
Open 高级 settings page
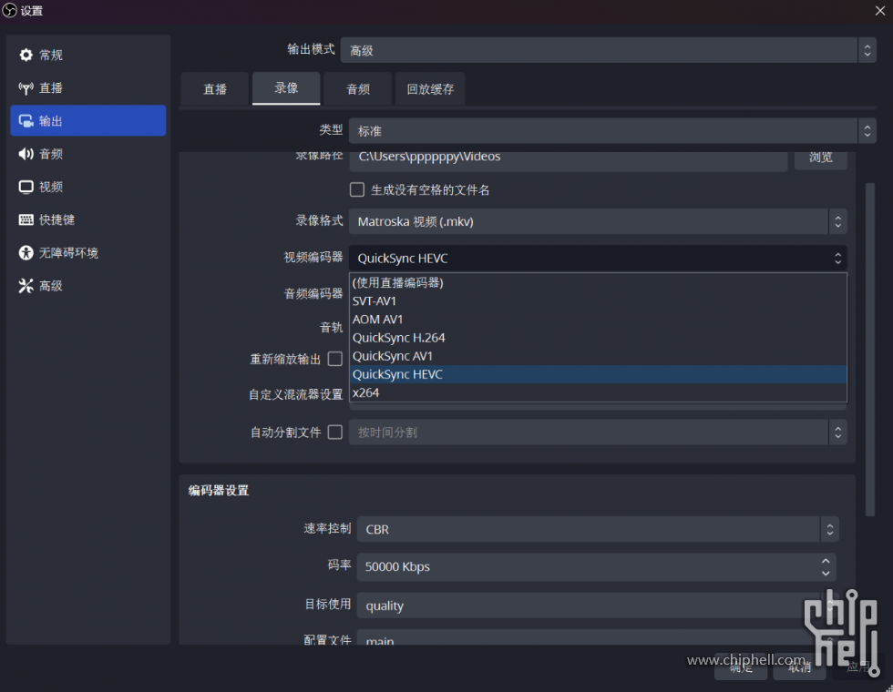(88, 286)
